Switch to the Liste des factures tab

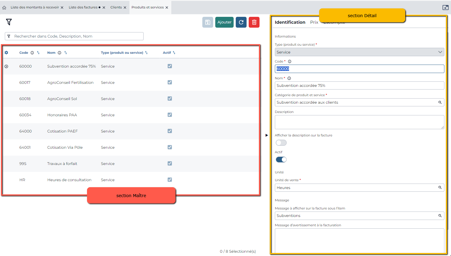click(x=83, y=7)
